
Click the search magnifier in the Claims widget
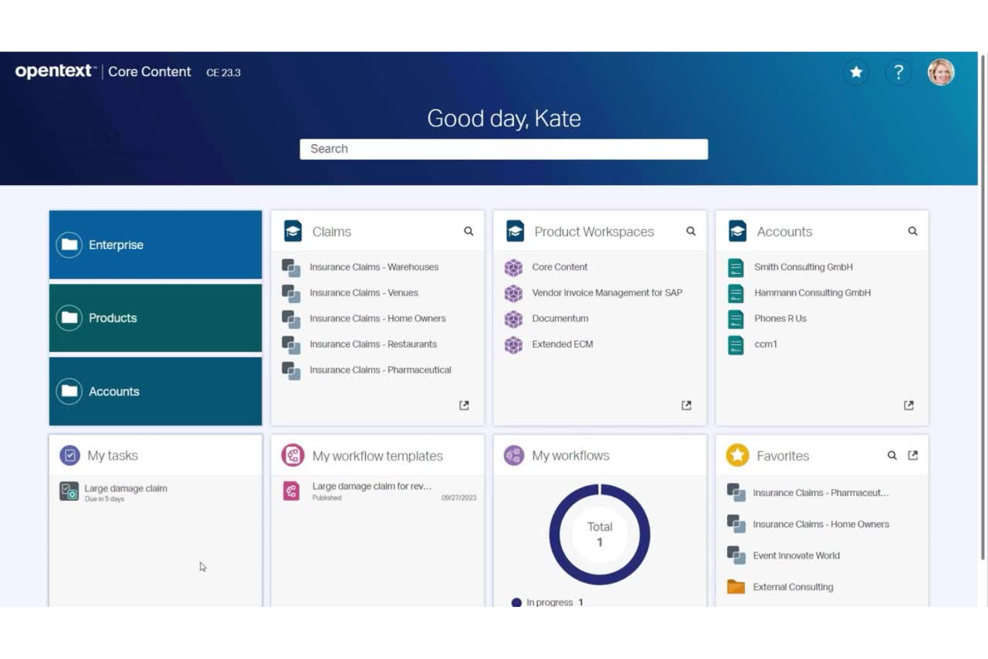[x=469, y=231]
